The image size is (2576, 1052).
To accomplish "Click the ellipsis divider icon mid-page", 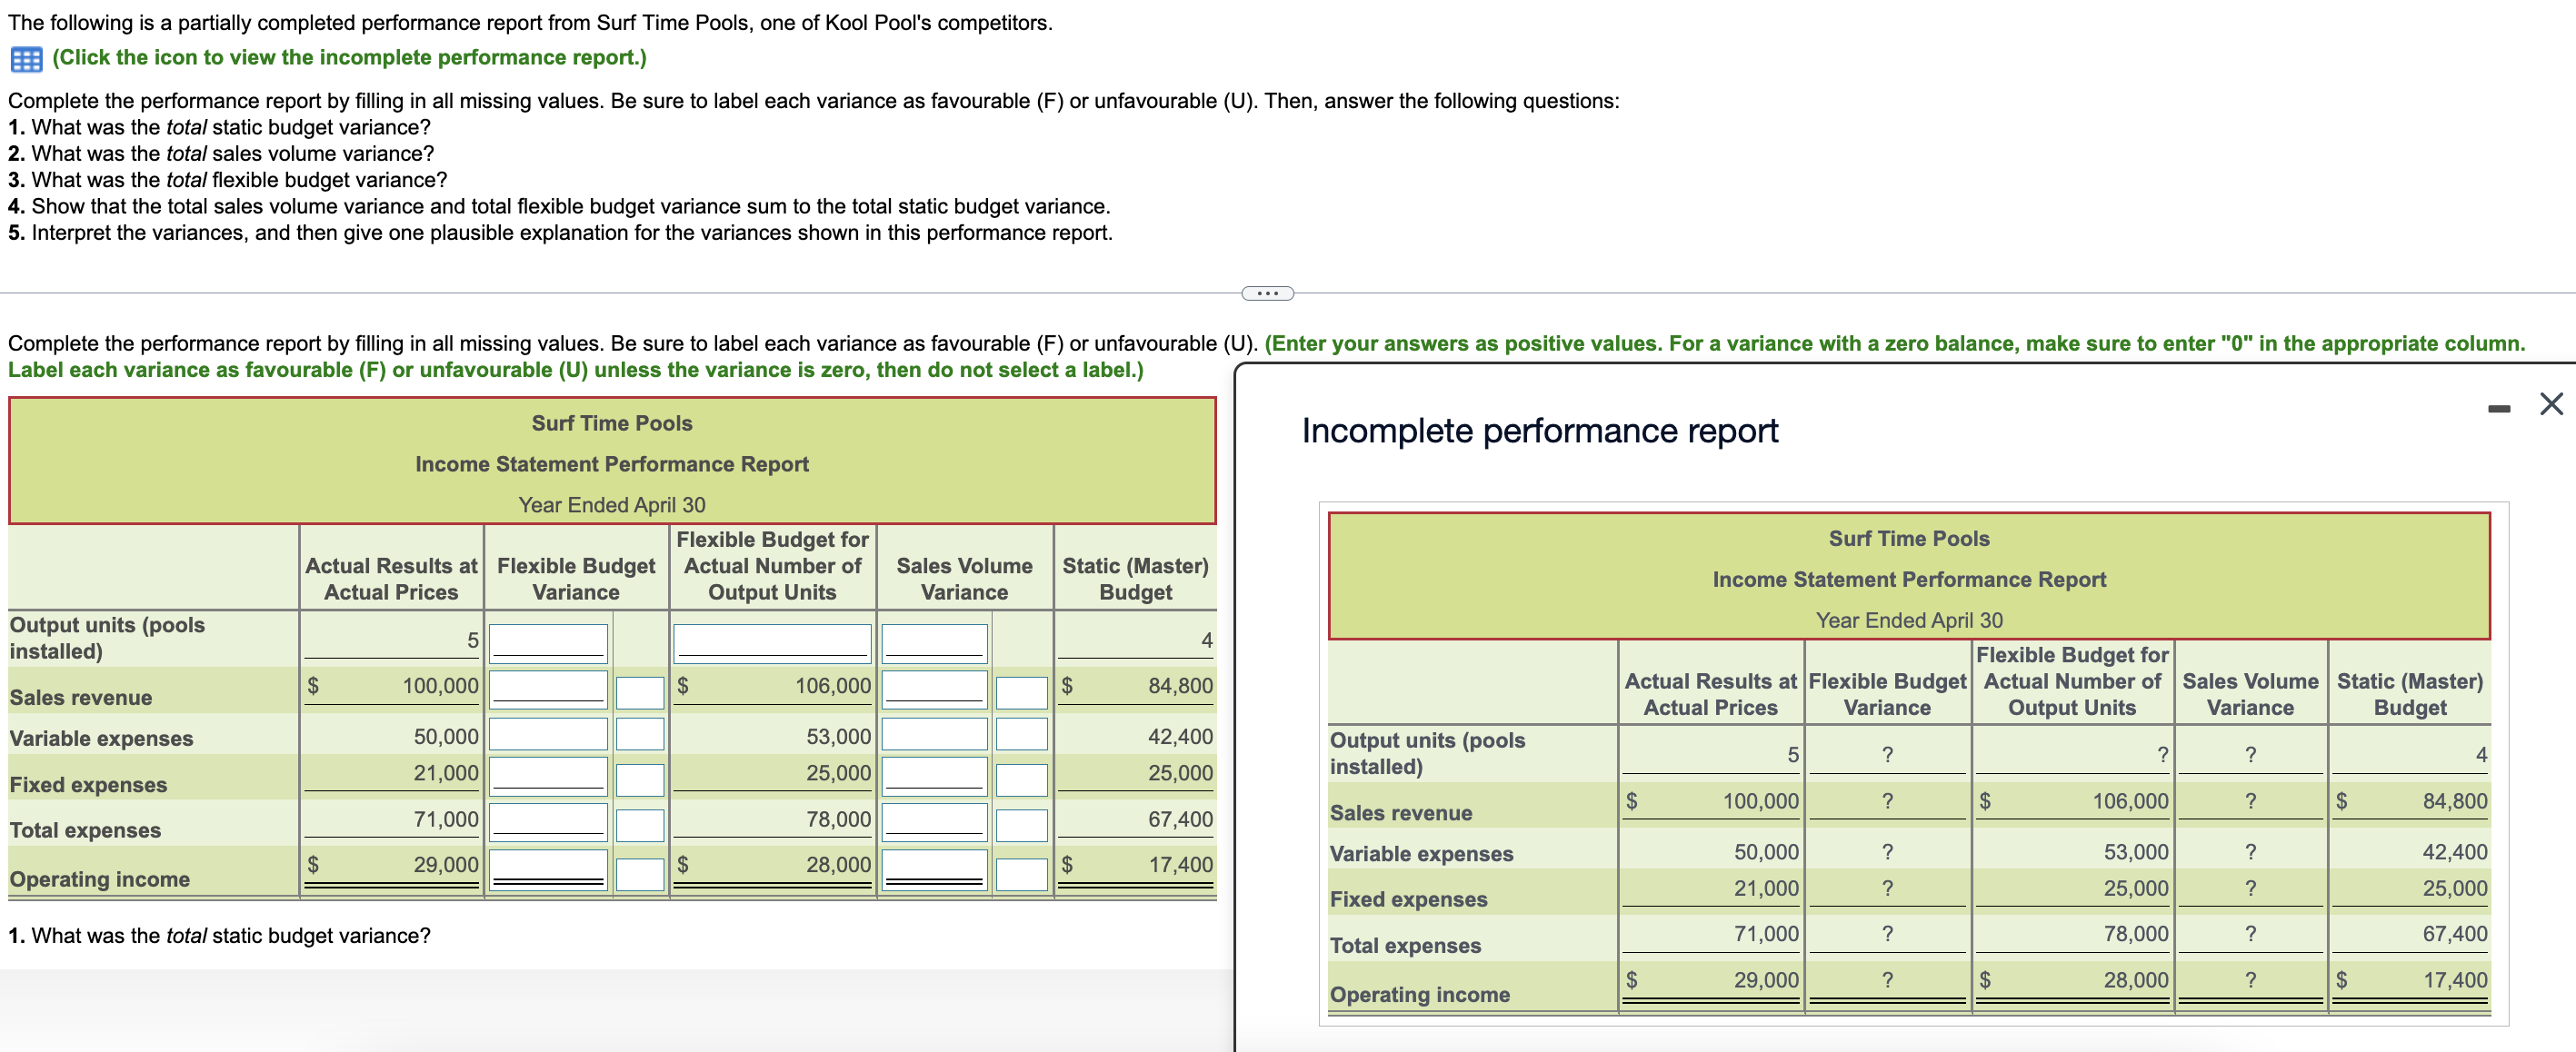I will [1266, 293].
